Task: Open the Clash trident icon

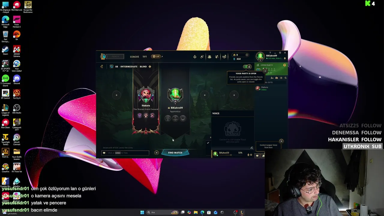Action: tap(195, 57)
